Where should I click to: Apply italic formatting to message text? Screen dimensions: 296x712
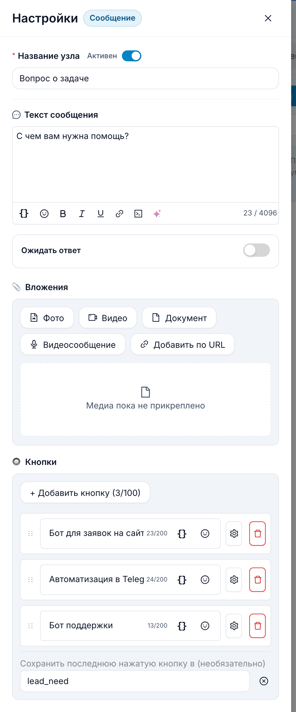pos(82,214)
